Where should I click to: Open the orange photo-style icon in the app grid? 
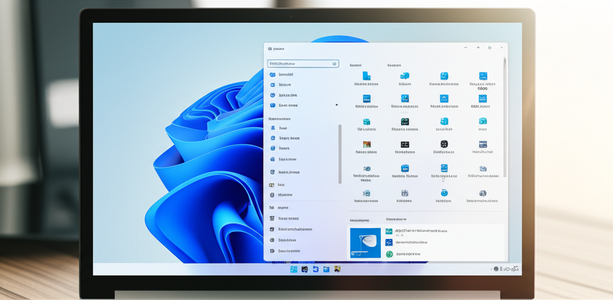(x=366, y=144)
